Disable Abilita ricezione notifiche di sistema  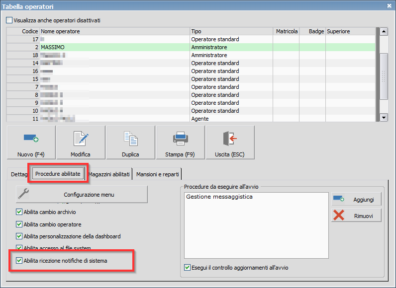[x=19, y=261]
